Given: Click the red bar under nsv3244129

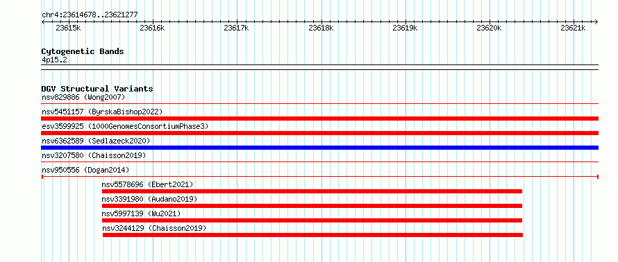Looking at the screenshot, I should (x=312, y=235).
